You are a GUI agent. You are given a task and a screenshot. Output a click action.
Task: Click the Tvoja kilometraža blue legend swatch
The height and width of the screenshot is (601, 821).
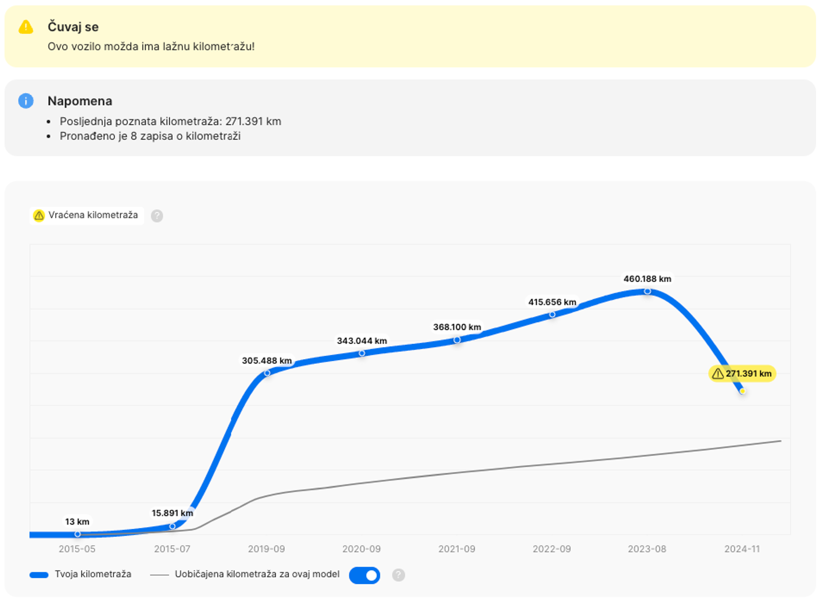[x=39, y=575]
